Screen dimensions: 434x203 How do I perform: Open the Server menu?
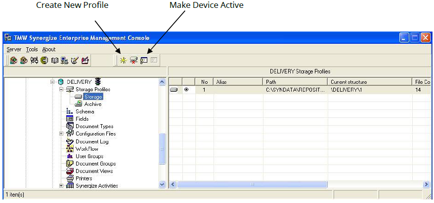tap(14, 49)
